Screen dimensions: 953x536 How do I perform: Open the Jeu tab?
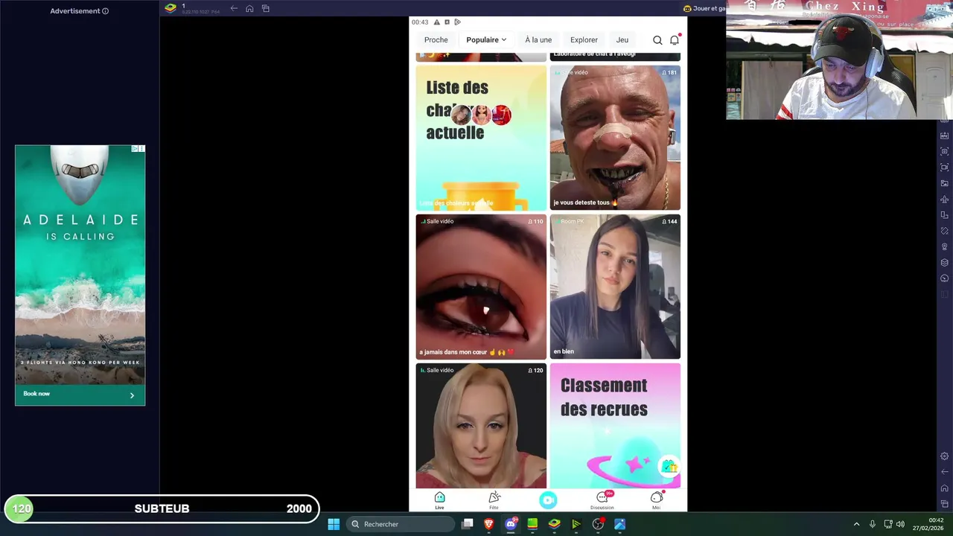tap(622, 40)
